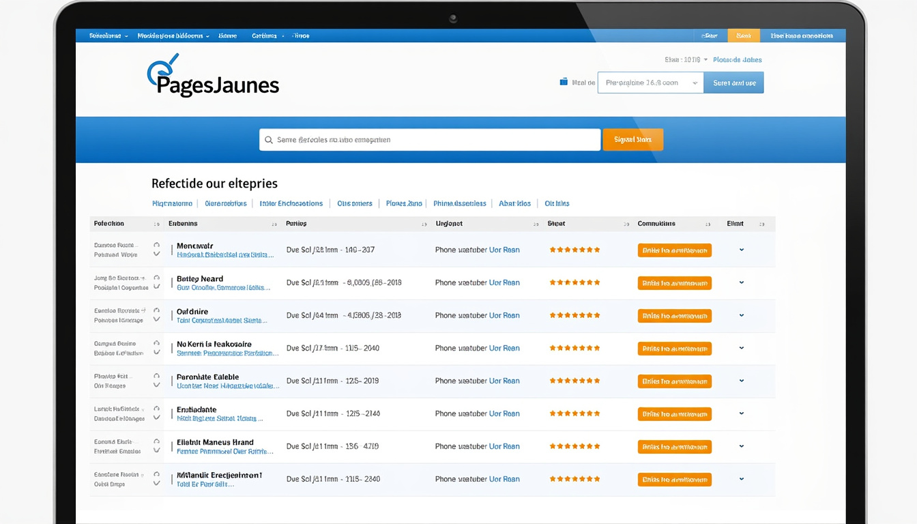Click the star rating in the Menewatr row
The image size is (917, 524).
click(574, 250)
